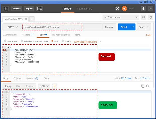Image resolution: width=156 pixels, height=119 pixels.
Task: Click the Runner button
Action: (x=17, y=9)
